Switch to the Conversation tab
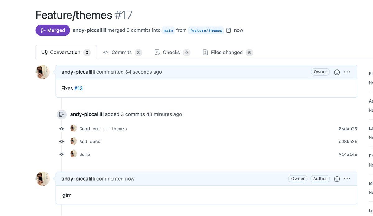373x216 pixels. click(66, 53)
